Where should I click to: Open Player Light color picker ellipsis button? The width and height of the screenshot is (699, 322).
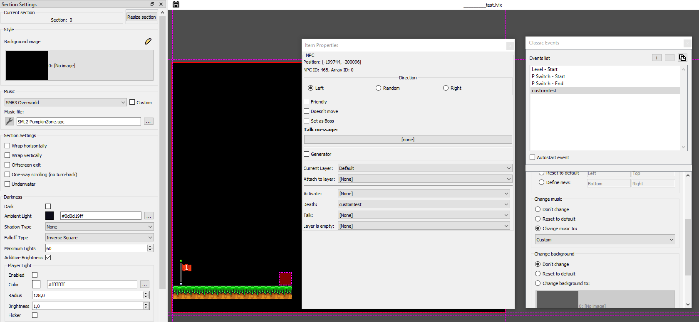(x=144, y=284)
